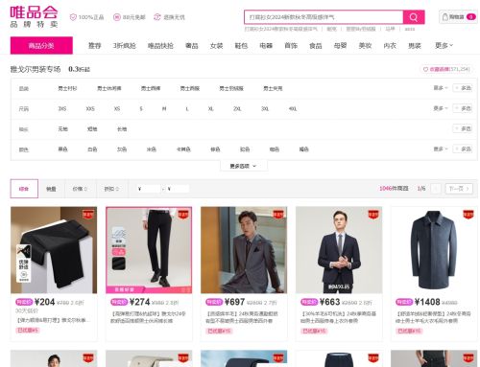Screen dimensions: 480x367
Task: Enable multi-select in sleeve length row
Action: tap(463, 128)
